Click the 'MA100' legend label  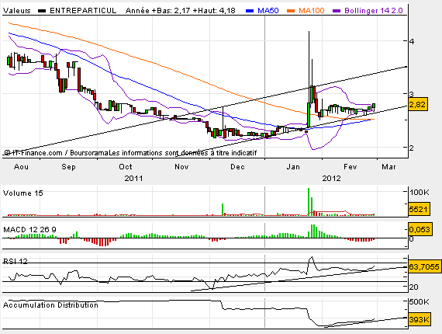[x=312, y=11]
